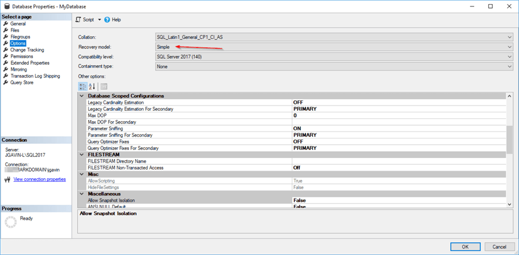Select the Max DOP value 0

[399, 115]
